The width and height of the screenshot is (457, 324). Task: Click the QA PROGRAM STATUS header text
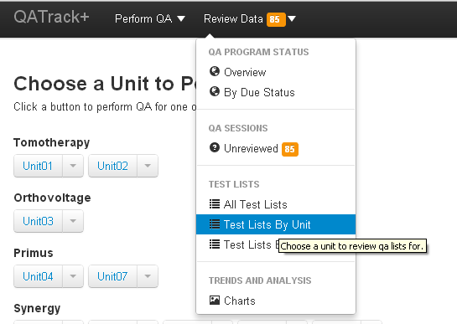click(258, 52)
